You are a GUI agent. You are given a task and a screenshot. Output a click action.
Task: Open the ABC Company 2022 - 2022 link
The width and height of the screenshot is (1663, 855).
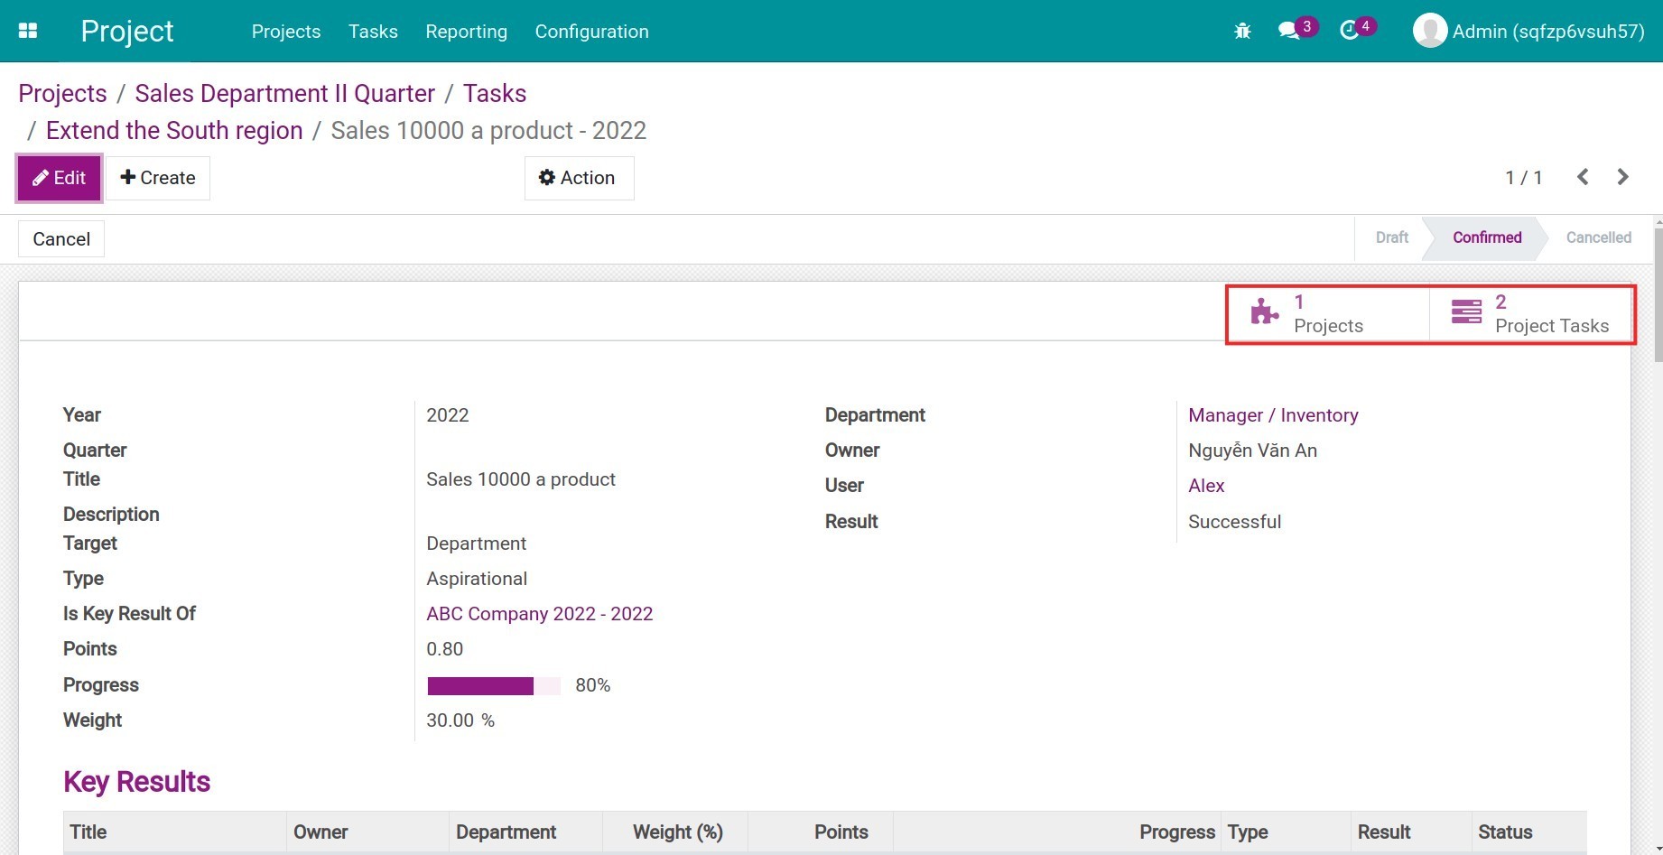pyautogui.click(x=539, y=613)
